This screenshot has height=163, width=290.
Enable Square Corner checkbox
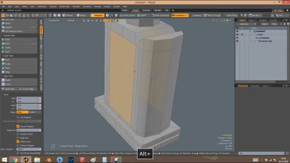(x=18, y=134)
